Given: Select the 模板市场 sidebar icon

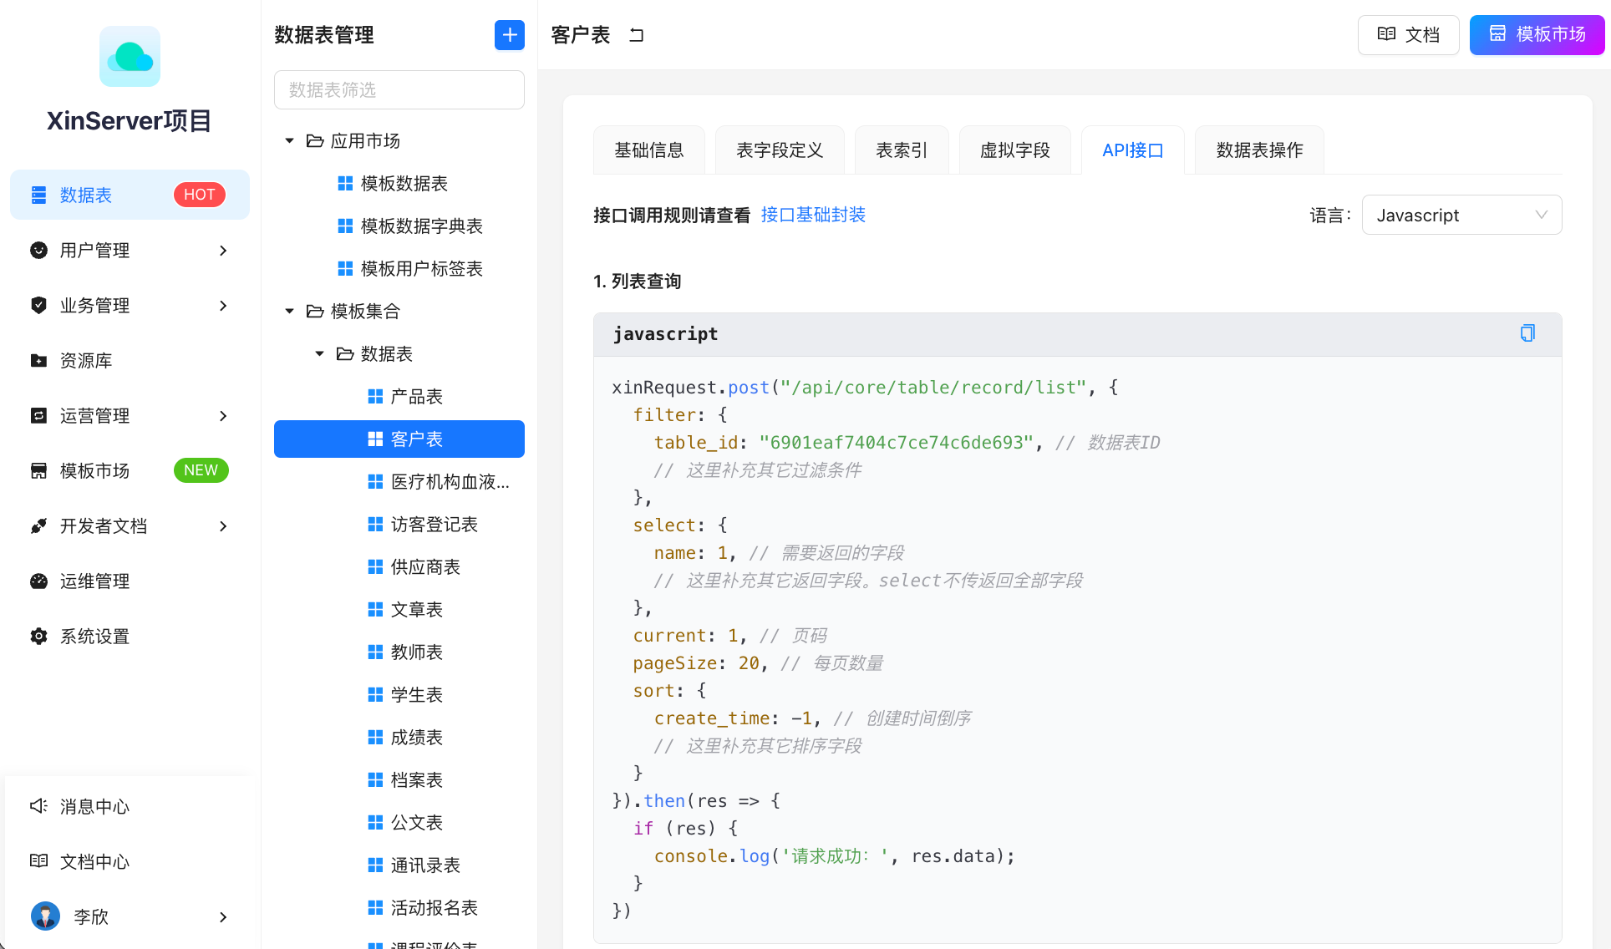Looking at the screenshot, I should click(38, 470).
